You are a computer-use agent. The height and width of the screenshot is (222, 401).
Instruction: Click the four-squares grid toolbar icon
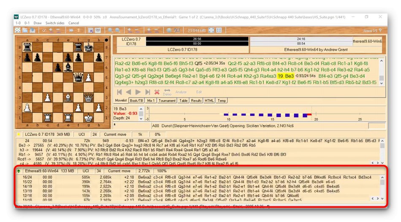click(x=219, y=30)
